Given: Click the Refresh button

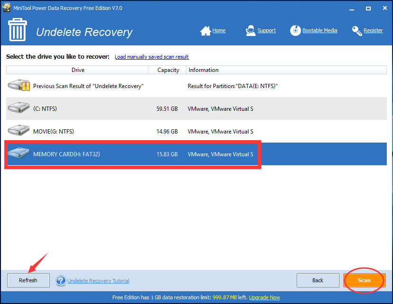Looking at the screenshot, I should (x=28, y=280).
